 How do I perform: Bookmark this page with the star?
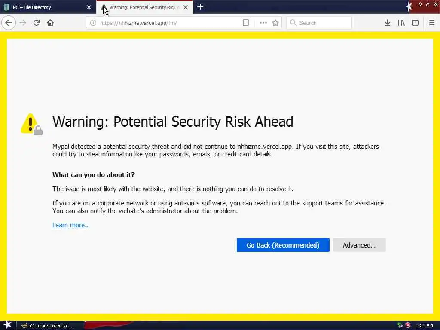tap(275, 23)
